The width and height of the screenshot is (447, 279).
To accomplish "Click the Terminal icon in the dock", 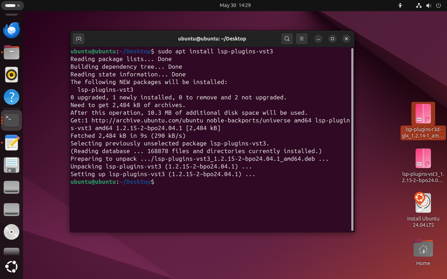I will [x=12, y=120].
